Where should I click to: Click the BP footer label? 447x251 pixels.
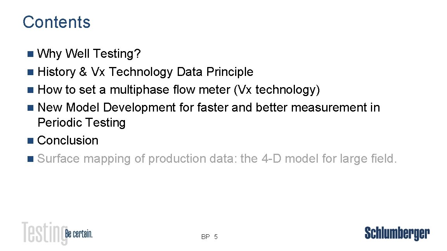(x=206, y=237)
